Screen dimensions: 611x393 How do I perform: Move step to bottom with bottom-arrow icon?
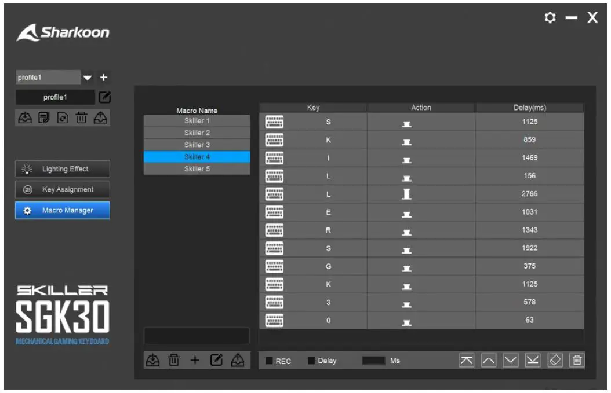532,361
